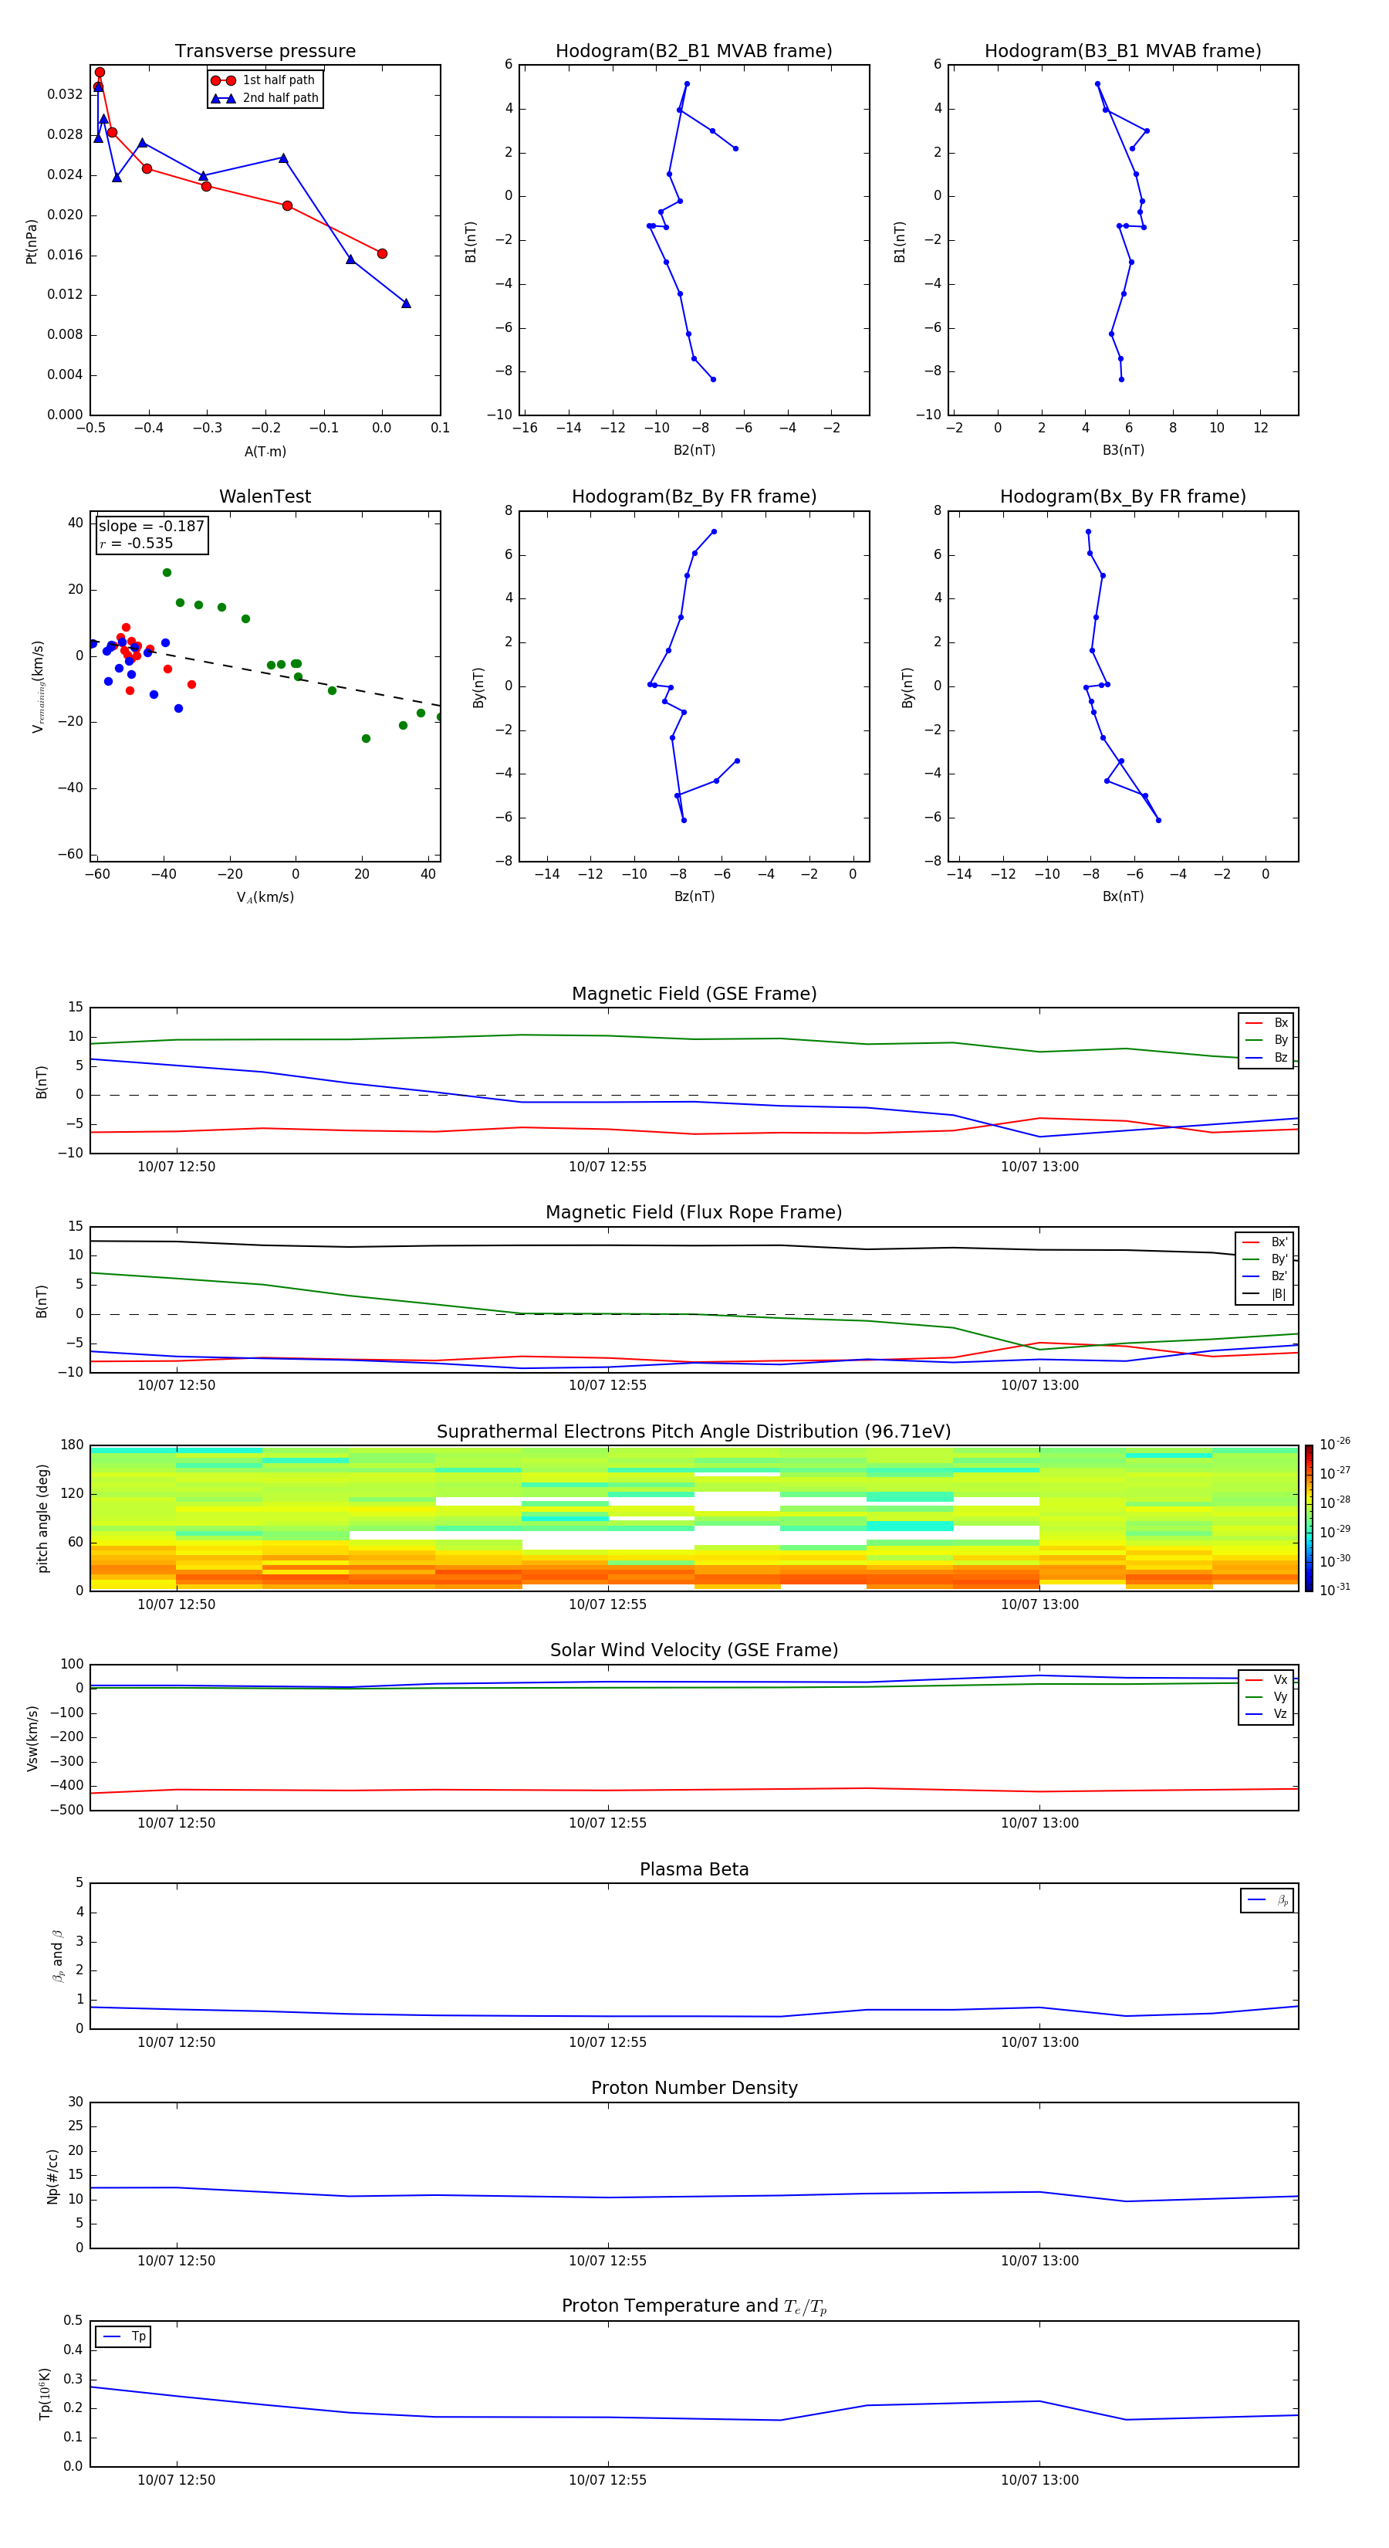This screenshot has width=1389, height=2548.
Task: Click '10/07 12:50' tick under Plasma Beta plot
Action: pyautogui.click(x=176, y=2041)
